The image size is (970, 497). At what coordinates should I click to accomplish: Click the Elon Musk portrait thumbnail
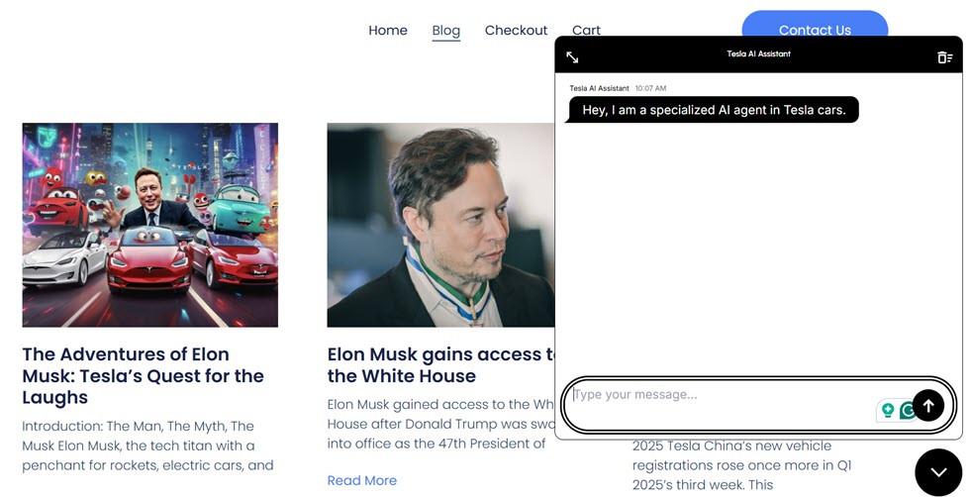tap(440, 225)
